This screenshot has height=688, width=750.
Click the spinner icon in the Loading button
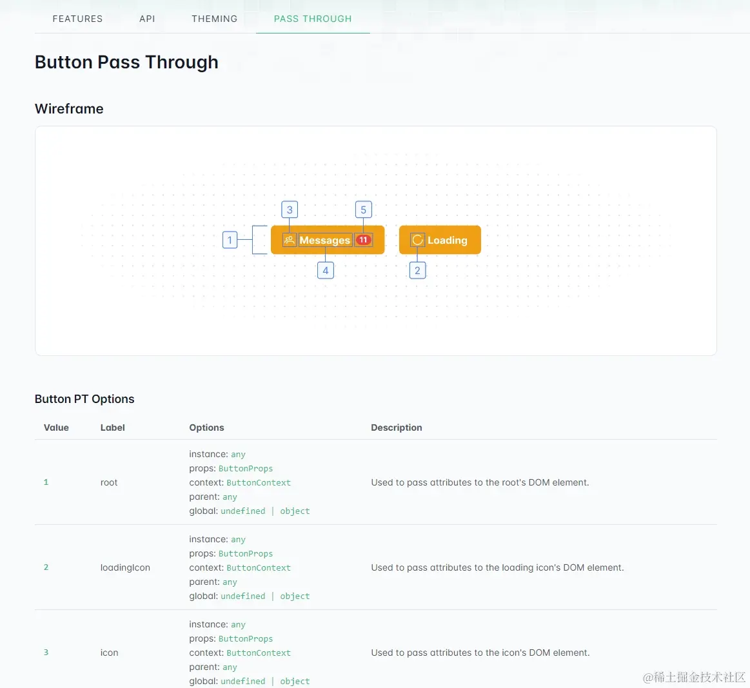point(417,240)
